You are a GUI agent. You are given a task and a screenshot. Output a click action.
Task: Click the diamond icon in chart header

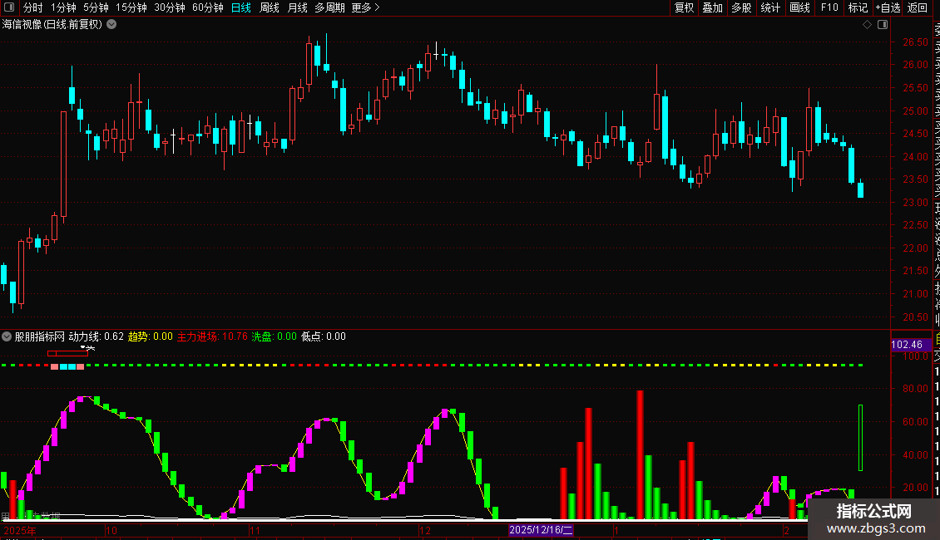[x=867, y=25]
